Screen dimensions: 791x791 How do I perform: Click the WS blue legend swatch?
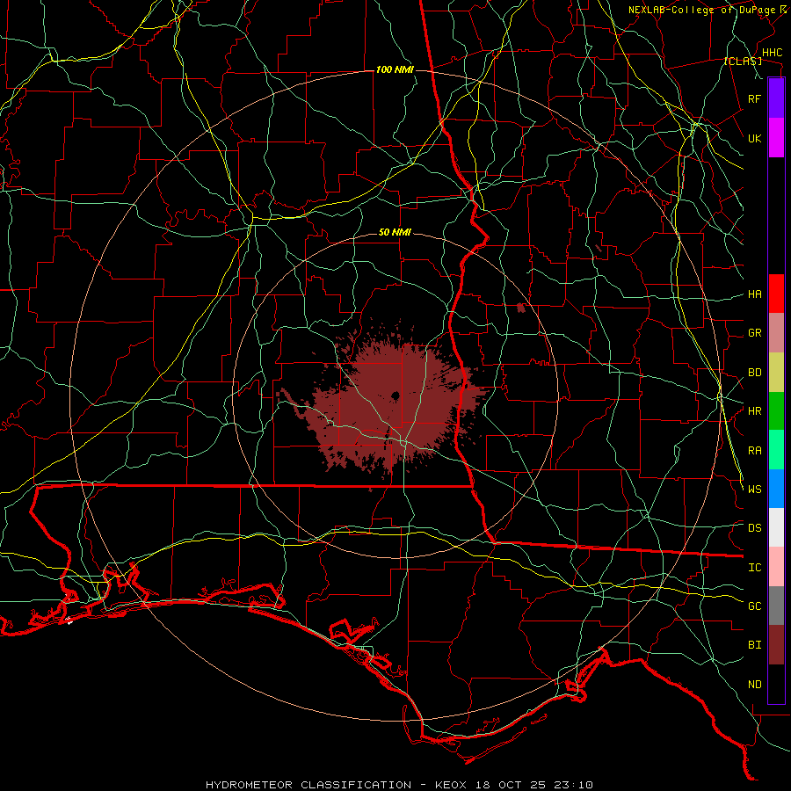(776, 489)
